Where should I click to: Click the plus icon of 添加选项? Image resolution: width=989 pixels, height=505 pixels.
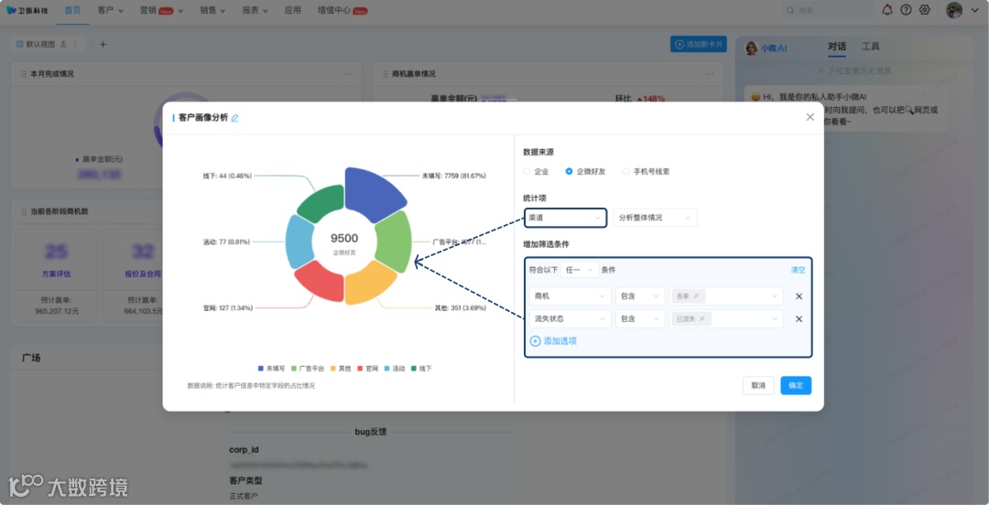[535, 341]
